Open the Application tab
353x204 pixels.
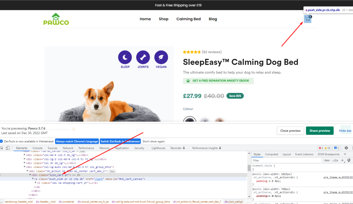click(122, 148)
